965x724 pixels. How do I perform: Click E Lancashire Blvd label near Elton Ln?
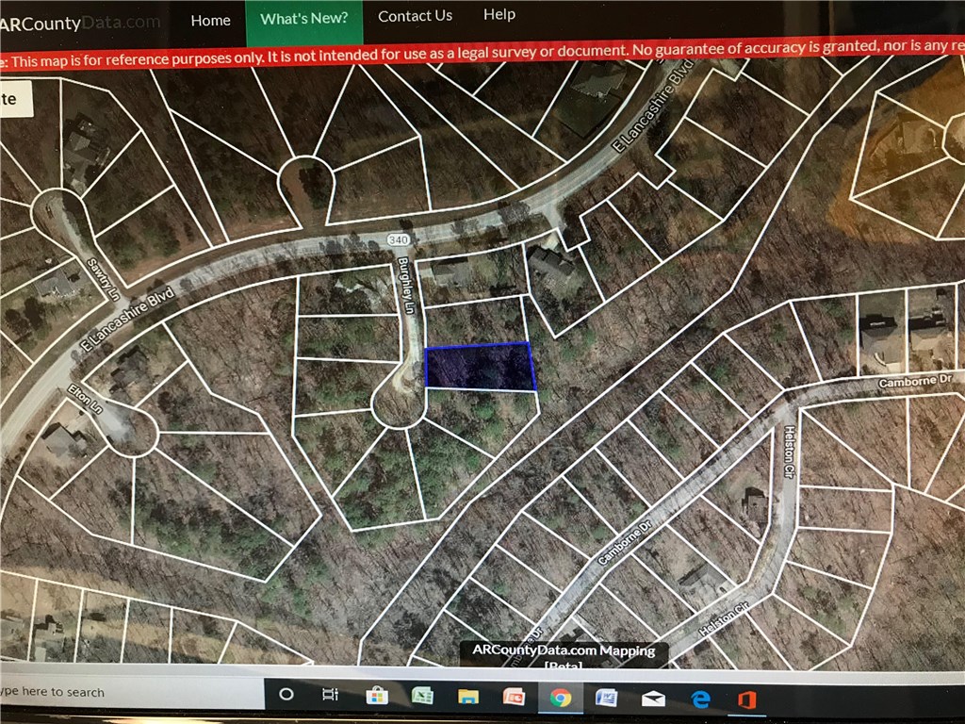click(128, 319)
